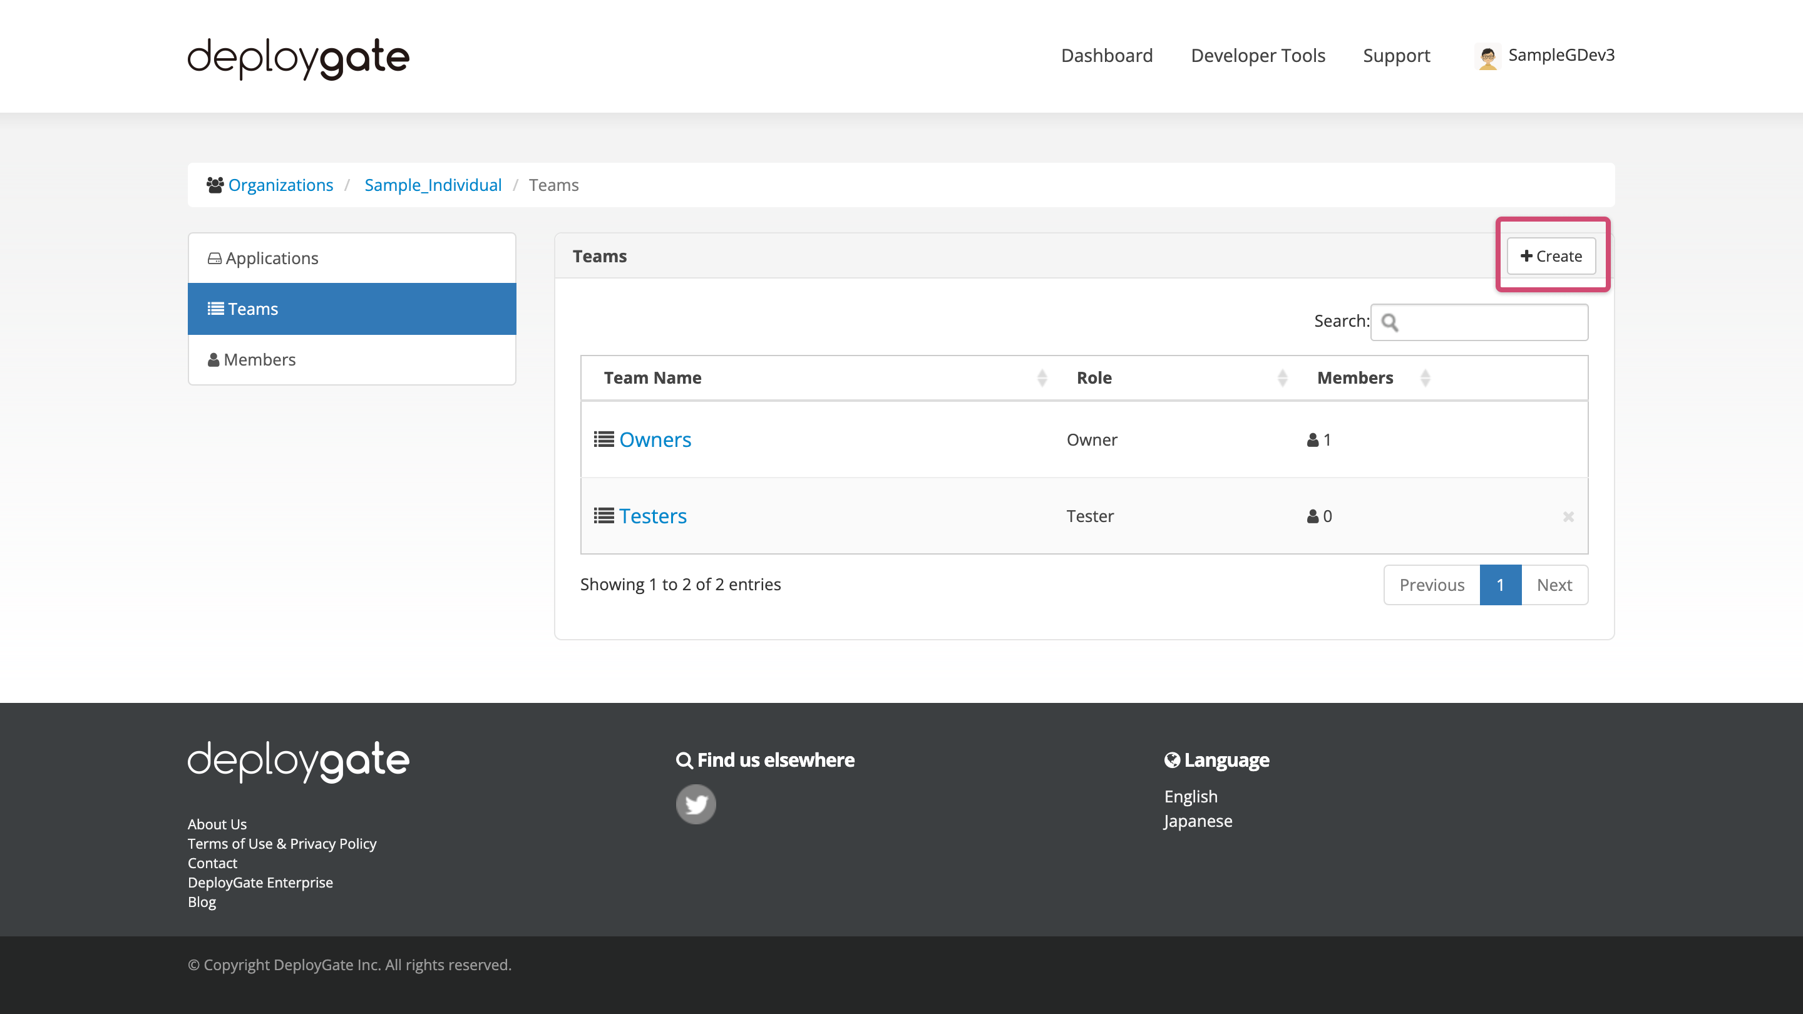Remove the Testers team via x icon
The height and width of the screenshot is (1014, 1803).
click(x=1568, y=516)
